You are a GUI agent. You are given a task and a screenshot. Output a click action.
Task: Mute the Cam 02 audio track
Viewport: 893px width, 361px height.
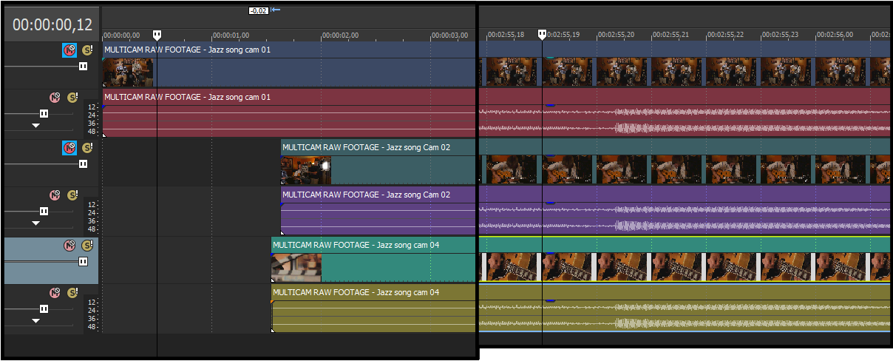55,195
